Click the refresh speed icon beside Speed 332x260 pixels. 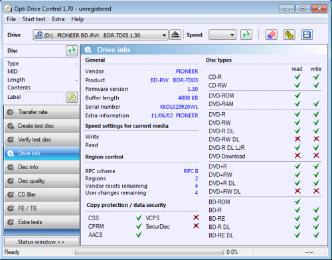pyautogui.click(x=246, y=35)
